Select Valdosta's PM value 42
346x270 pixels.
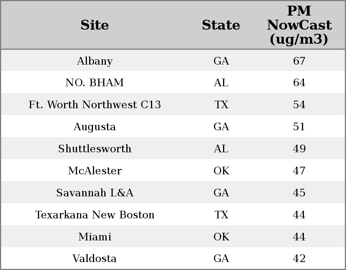point(299,259)
